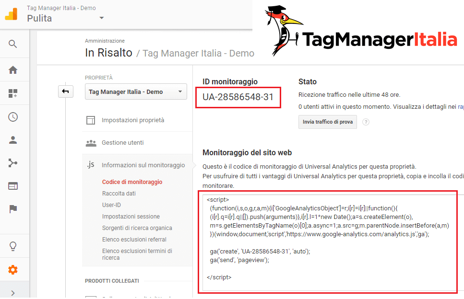The image size is (464, 299).
Task: Click the ga('create', 'UA-28586548-31', 'auto') line
Action: [x=260, y=252]
